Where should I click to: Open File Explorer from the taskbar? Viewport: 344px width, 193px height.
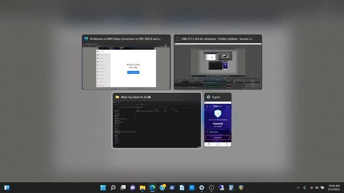tap(142, 188)
